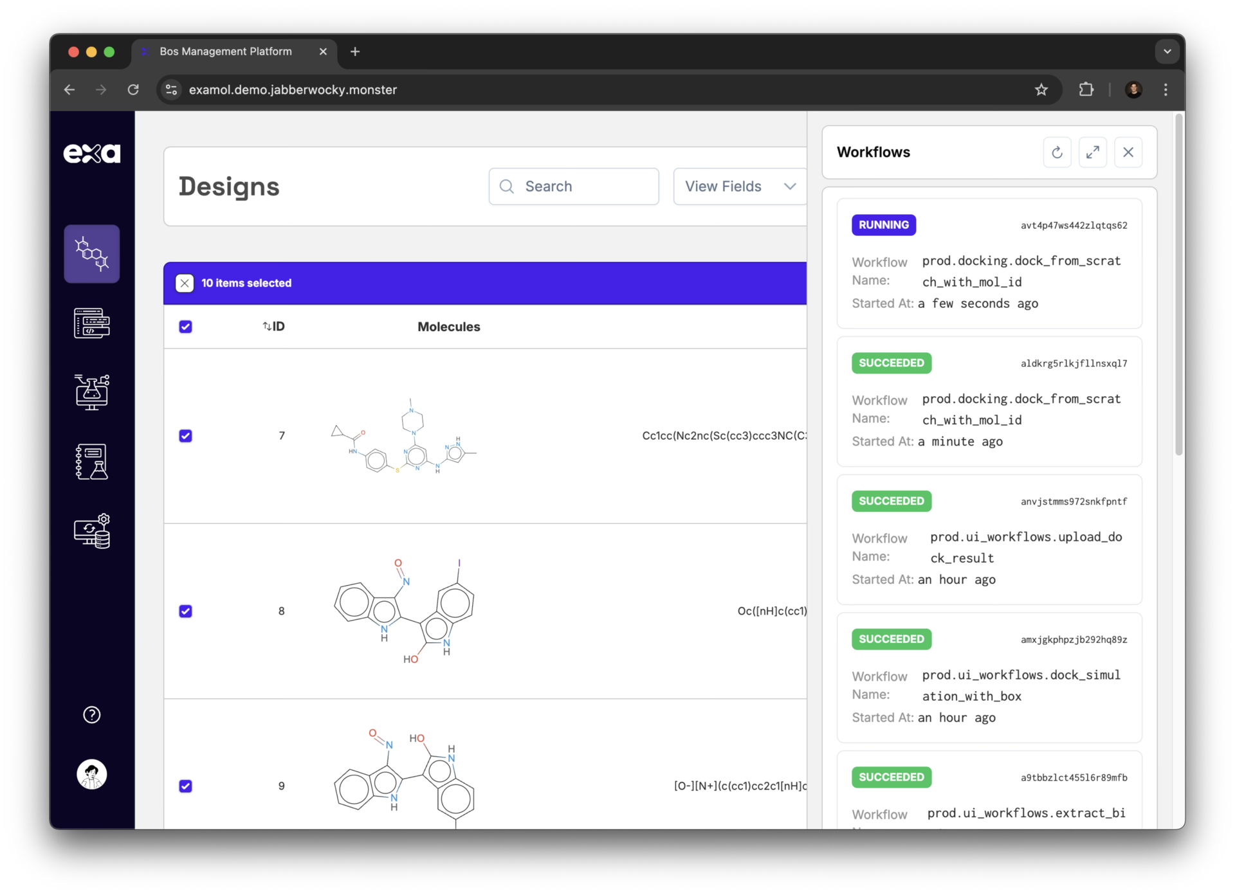Open the molecule Designs sidebar icon

91,254
